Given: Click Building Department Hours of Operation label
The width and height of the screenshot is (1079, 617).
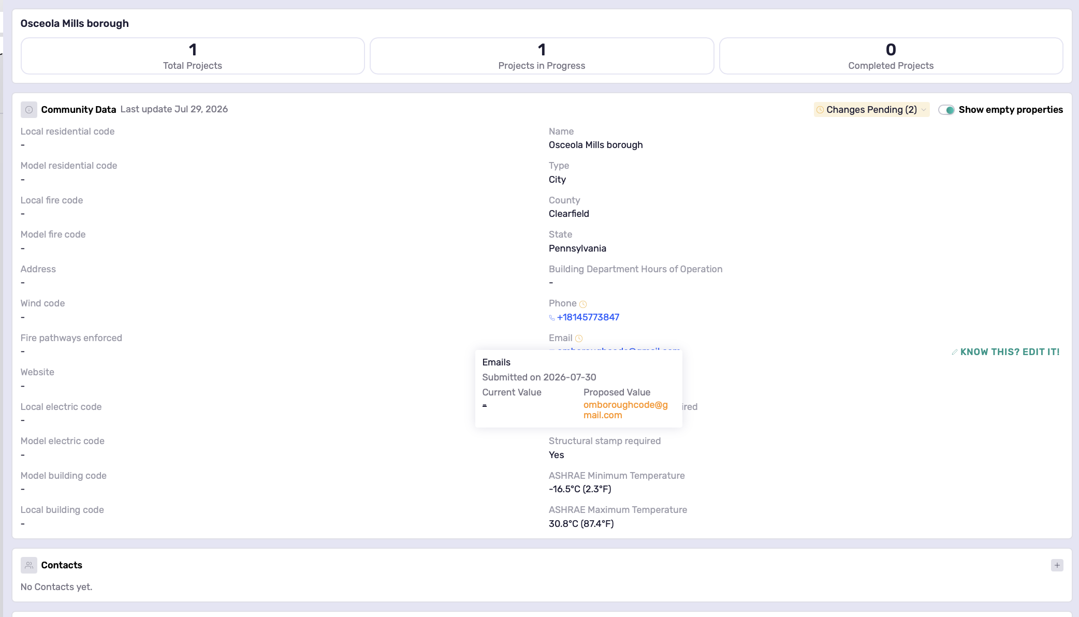Looking at the screenshot, I should pos(635,269).
